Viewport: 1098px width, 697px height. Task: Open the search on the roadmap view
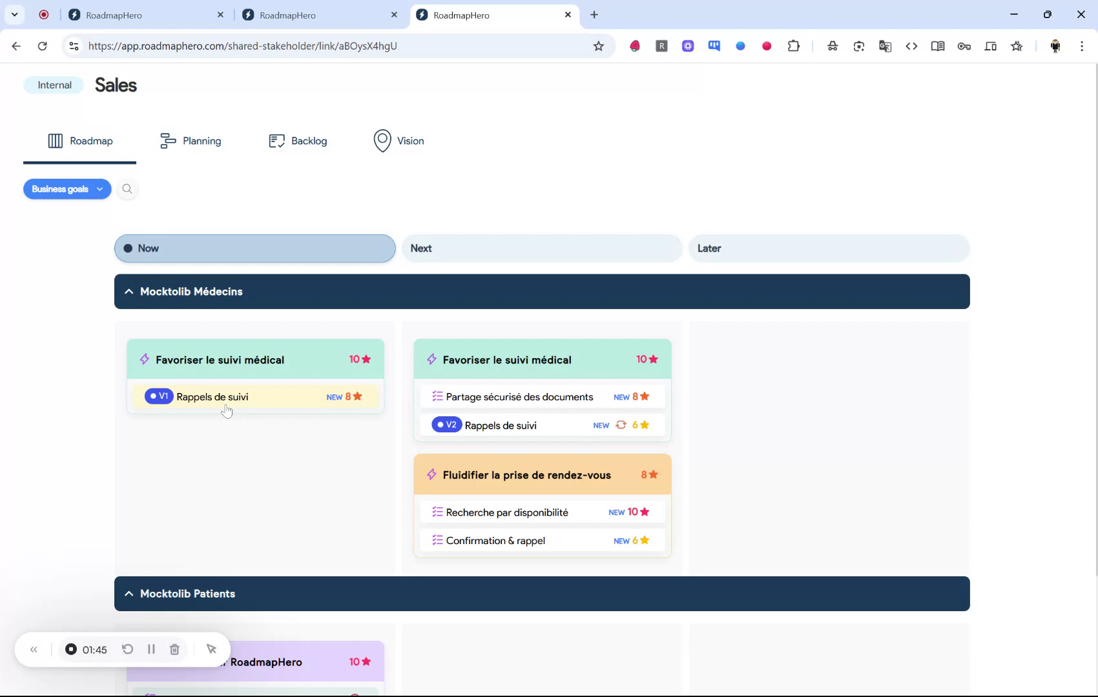click(127, 189)
